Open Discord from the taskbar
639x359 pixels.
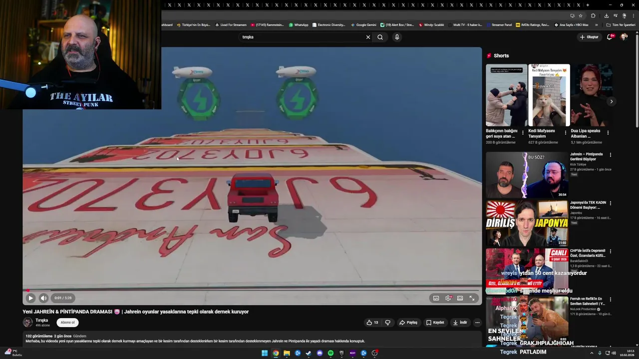(x=319, y=353)
